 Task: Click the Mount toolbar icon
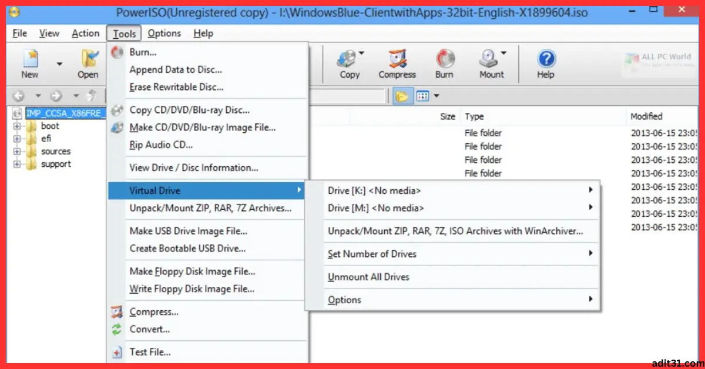(x=488, y=59)
